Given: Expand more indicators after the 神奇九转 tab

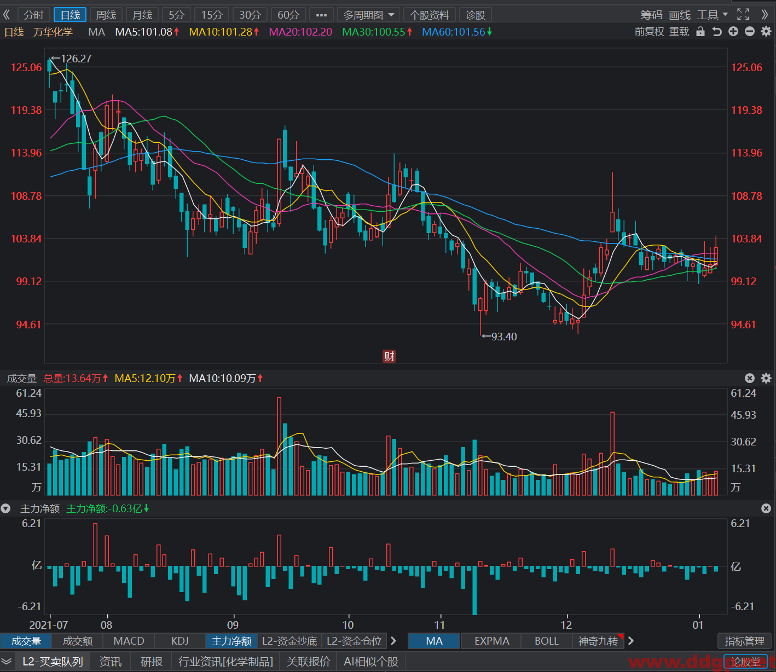Looking at the screenshot, I should click(631, 641).
